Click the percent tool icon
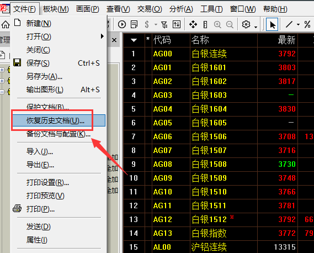Viewport: 314px width, 253px height. click(307, 24)
